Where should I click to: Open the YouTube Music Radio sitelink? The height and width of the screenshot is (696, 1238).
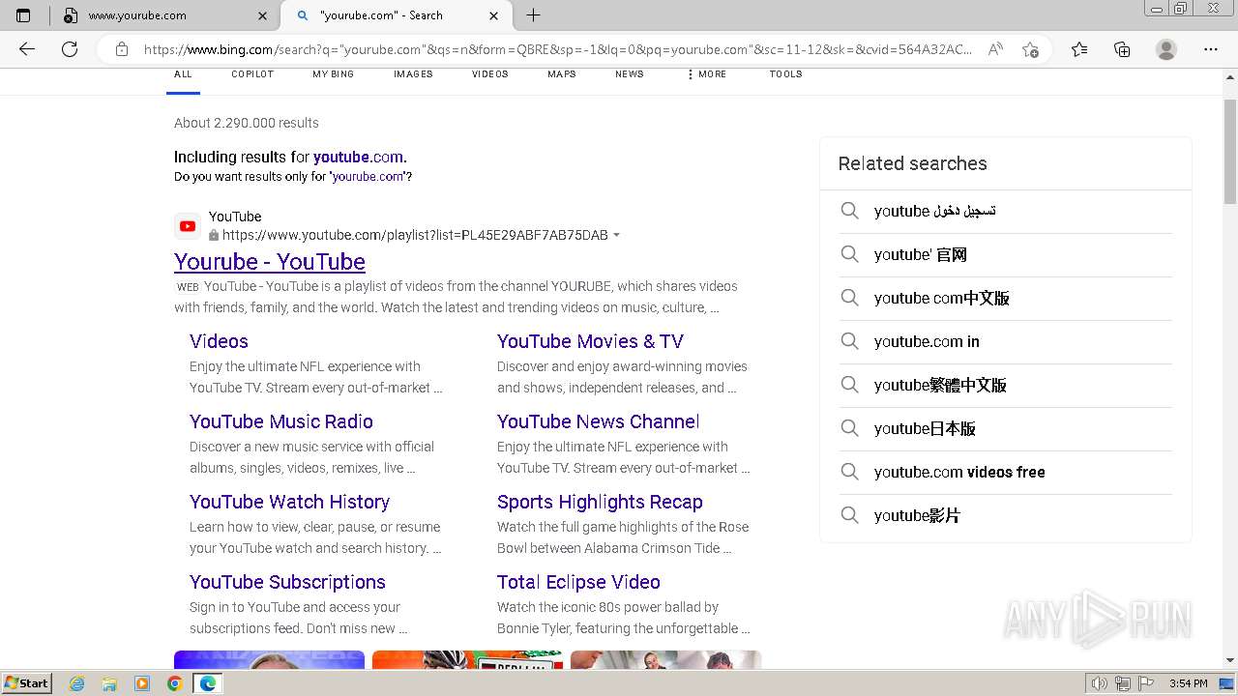pyautogui.click(x=281, y=421)
